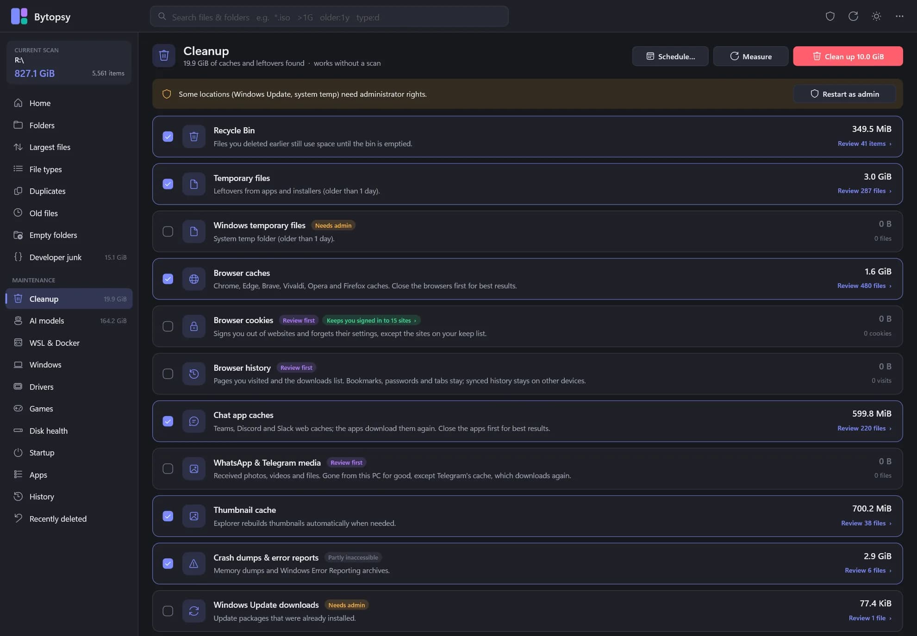917x636 pixels.
Task: Click the refresh icon in top bar
Action: click(853, 17)
